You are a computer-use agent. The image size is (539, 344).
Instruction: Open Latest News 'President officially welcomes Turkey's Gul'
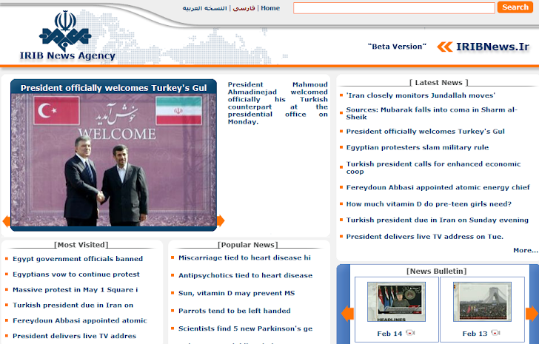pyautogui.click(x=425, y=132)
